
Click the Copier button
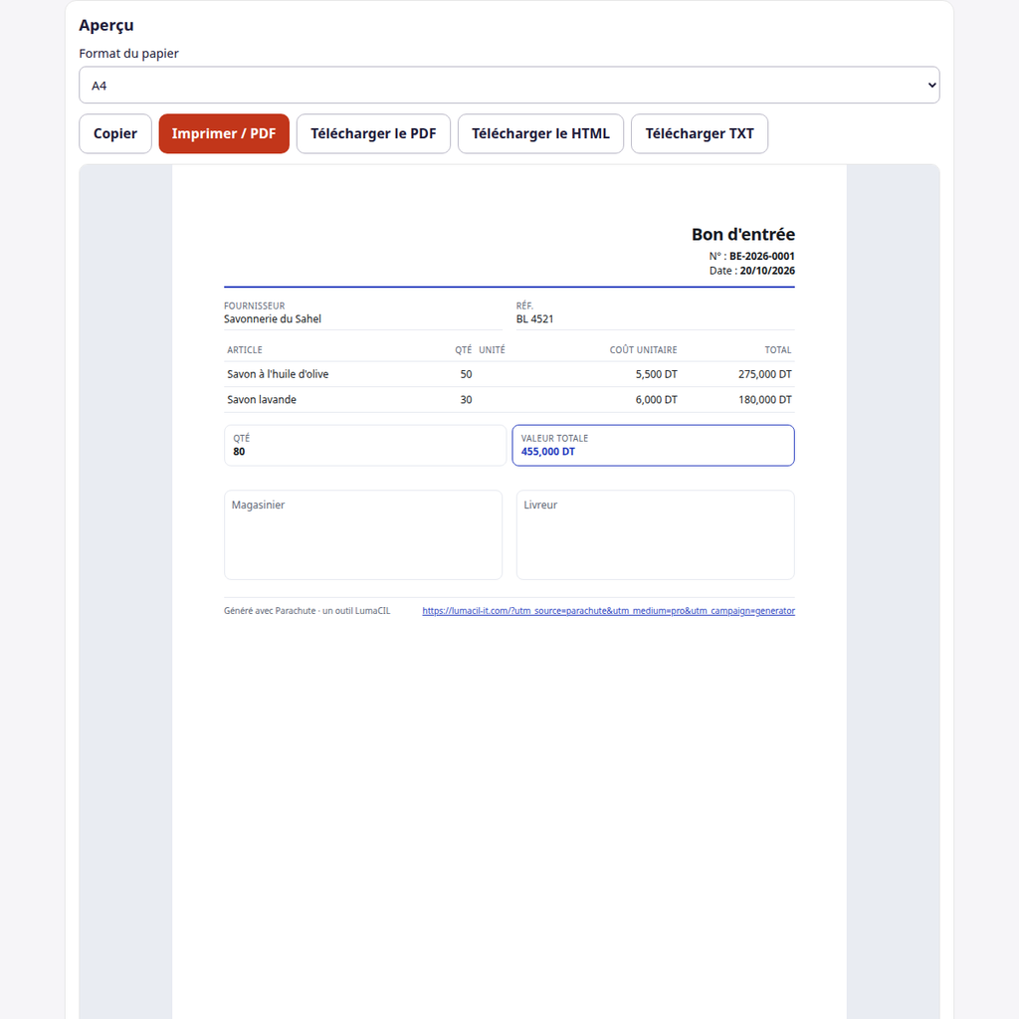[x=115, y=134]
